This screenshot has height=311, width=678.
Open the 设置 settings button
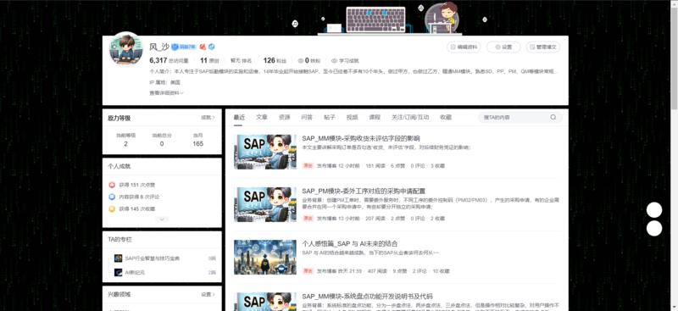[x=503, y=47]
